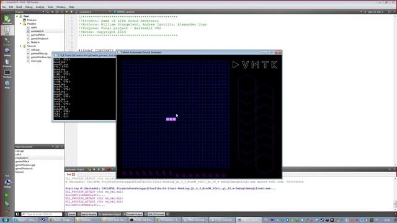Screen dimensions: 397x223
Task: Click the play triangle in the Sound Generator window
Action: pyautogui.click(x=236, y=64)
